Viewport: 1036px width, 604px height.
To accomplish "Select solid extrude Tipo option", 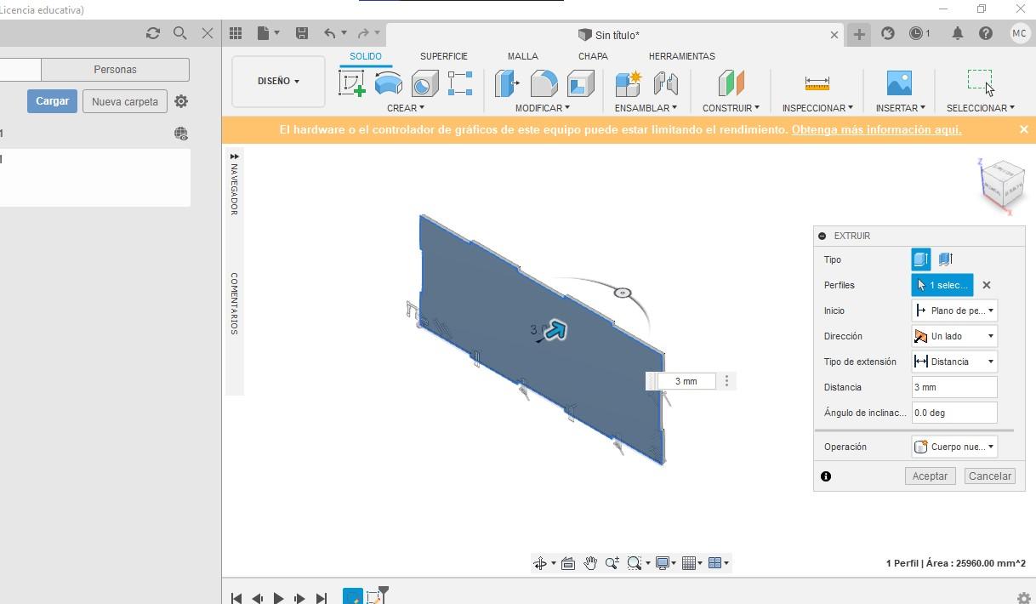I will 920,259.
